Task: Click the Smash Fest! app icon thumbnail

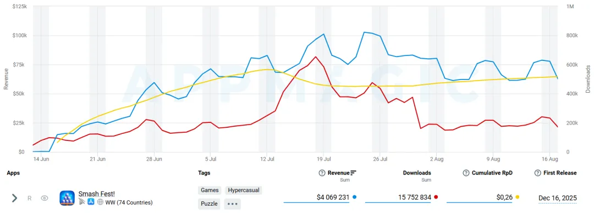Action: [x=67, y=198]
